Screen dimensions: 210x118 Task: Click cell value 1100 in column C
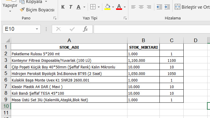[172, 60]
